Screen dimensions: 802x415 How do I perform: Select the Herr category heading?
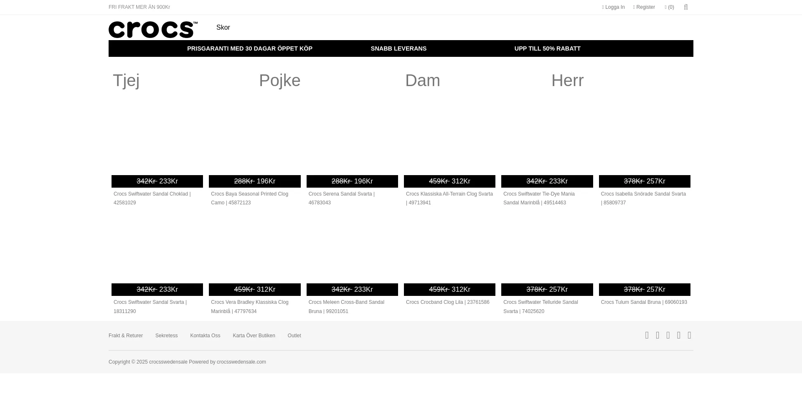point(567,80)
